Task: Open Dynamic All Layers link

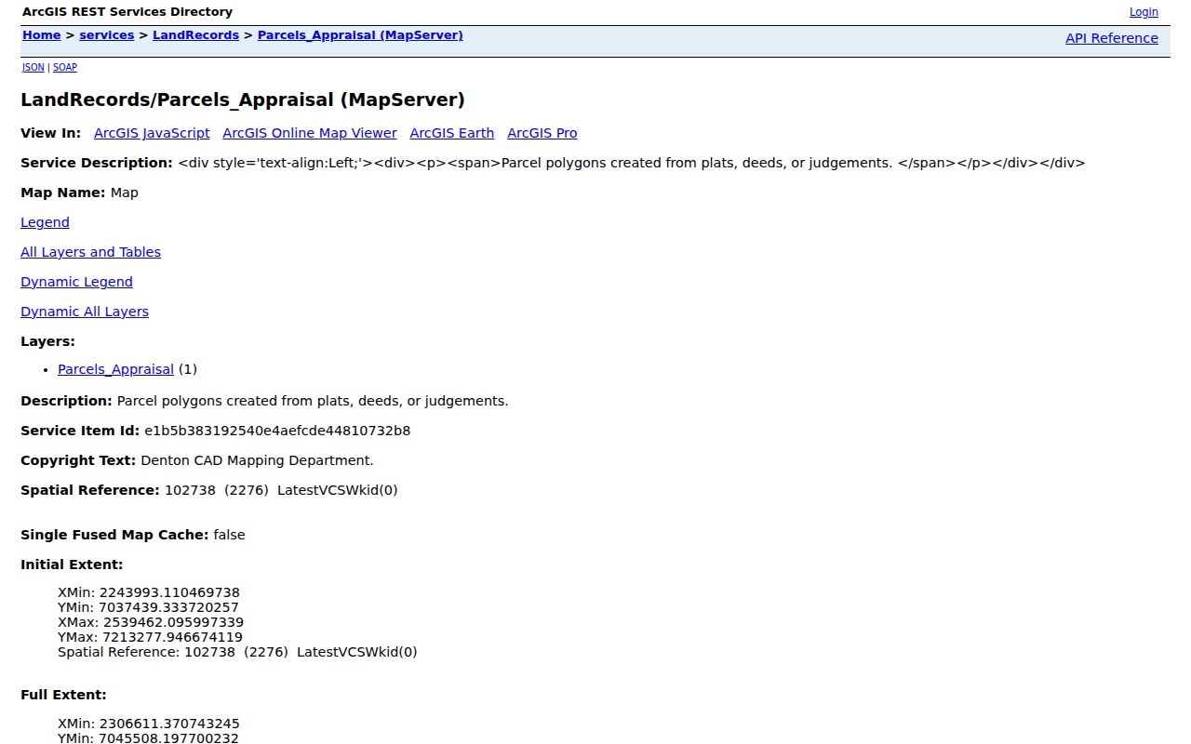Action: 85,312
